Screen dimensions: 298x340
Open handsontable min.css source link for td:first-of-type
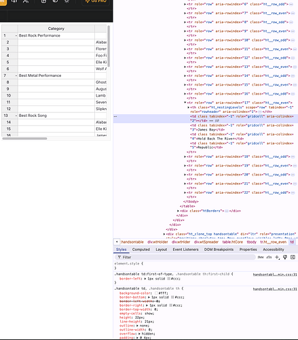pyautogui.click(x=275, y=275)
